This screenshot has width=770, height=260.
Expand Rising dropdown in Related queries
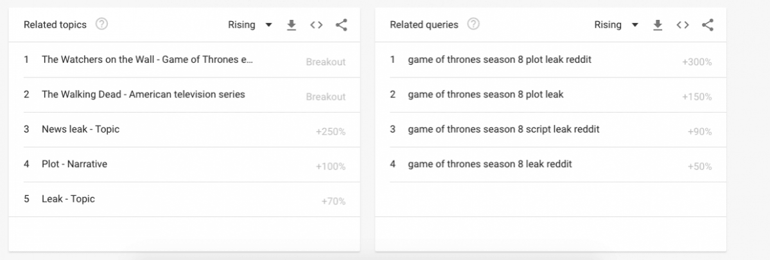pyautogui.click(x=616, y=25)
